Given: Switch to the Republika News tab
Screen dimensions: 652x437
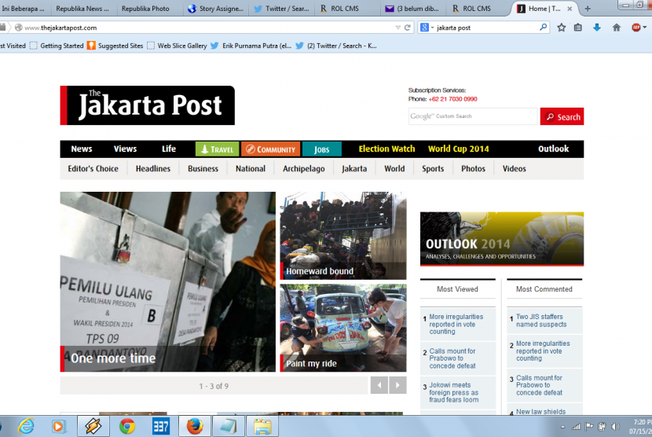Looking at the screenshot, I should pos(82,9).
